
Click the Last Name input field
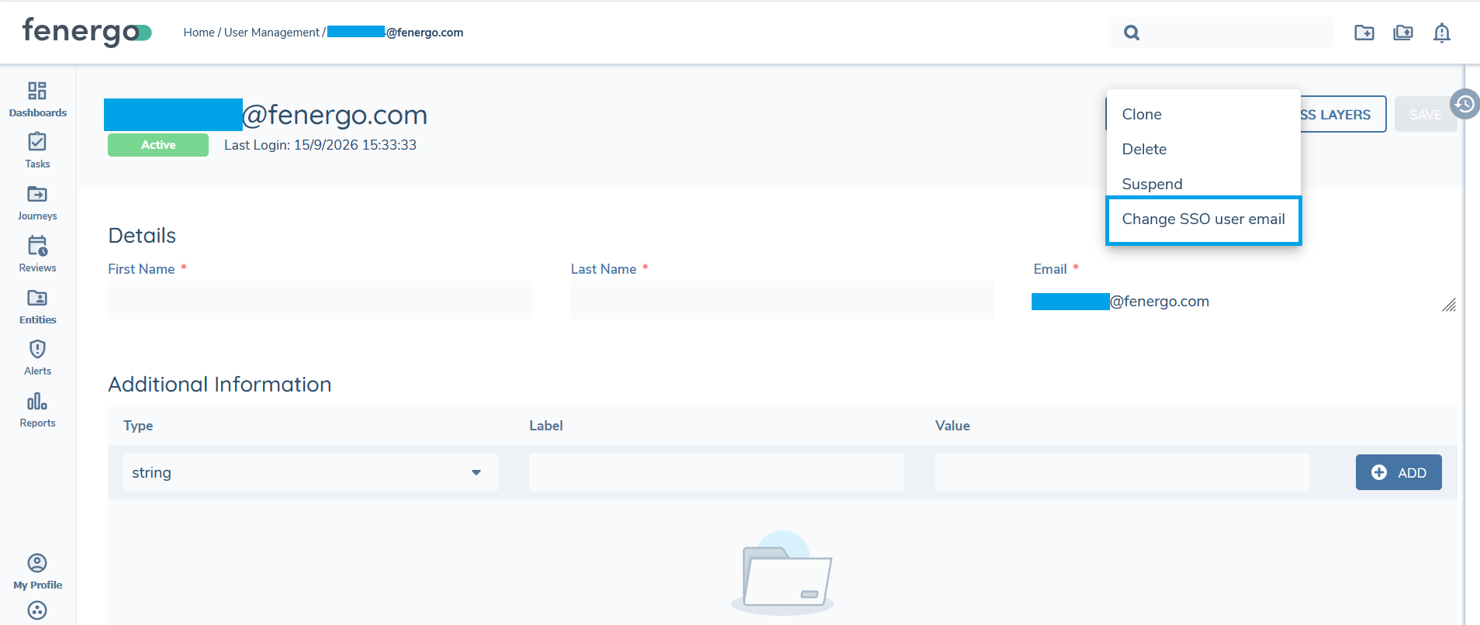[x=782, y=300]
